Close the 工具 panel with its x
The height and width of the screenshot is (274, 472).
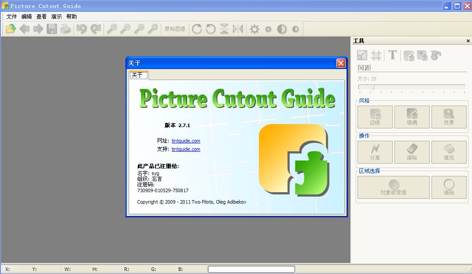[x=468, y=41]
